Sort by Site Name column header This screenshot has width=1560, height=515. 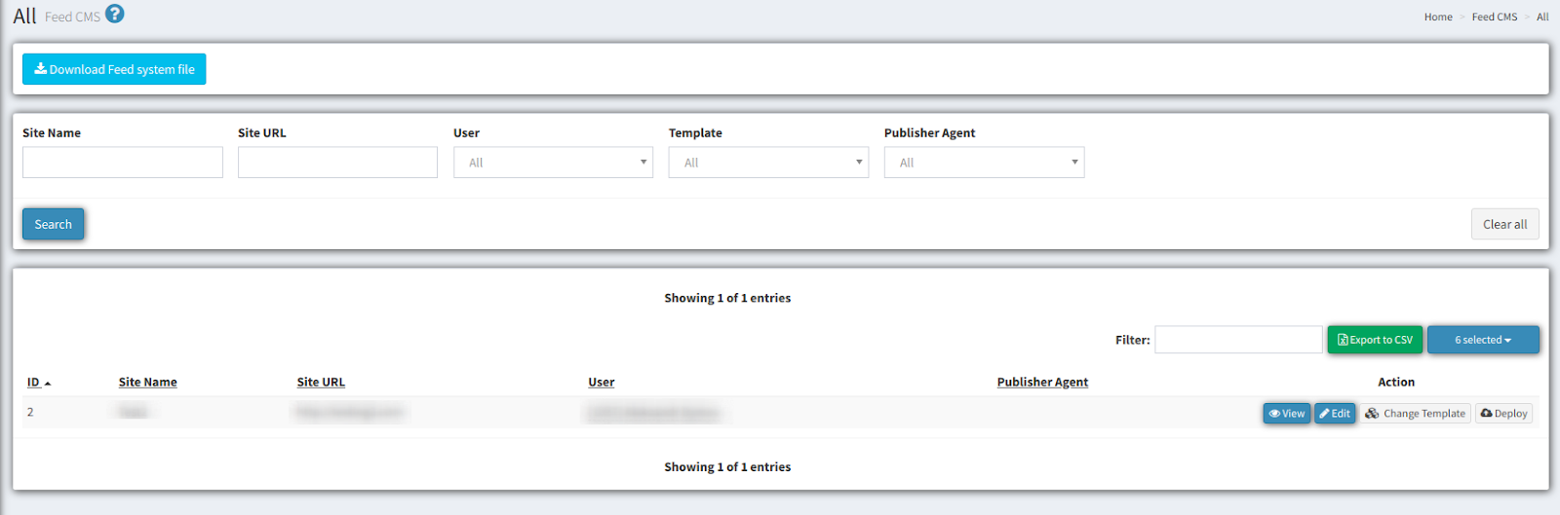tap(148, 383)
